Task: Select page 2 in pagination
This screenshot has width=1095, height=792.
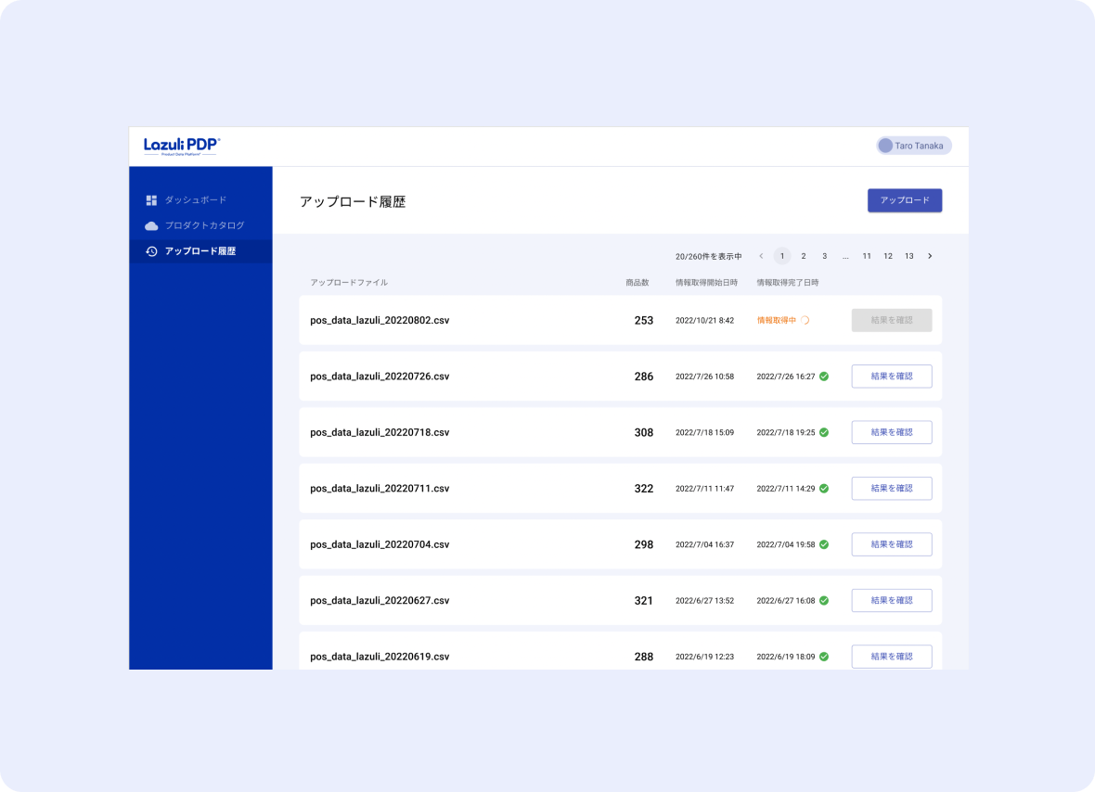Action: 803,256
